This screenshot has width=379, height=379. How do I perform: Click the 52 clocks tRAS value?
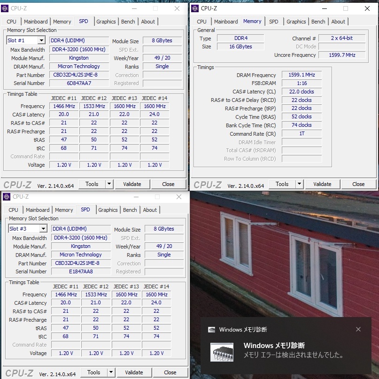click(x=302, y=116)
